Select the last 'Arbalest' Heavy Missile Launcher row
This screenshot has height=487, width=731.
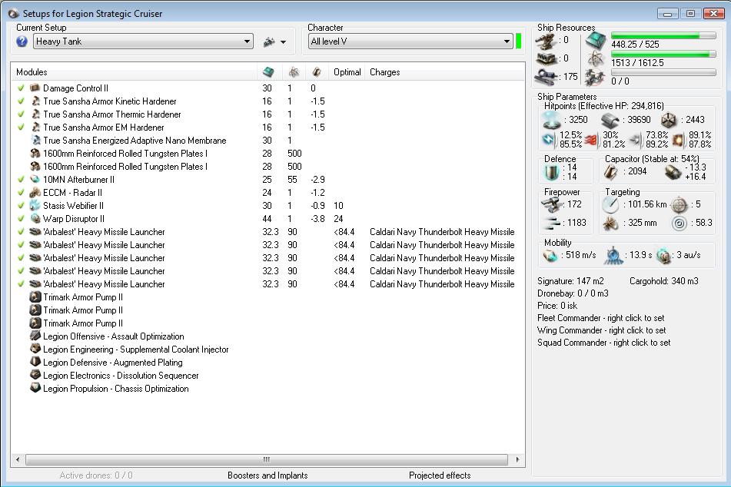pos(267,283)
